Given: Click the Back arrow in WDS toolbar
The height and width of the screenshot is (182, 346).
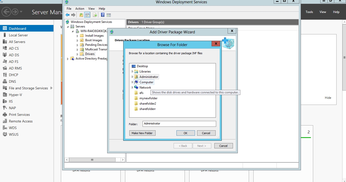Looking at the screenshot, I should tap(67, 15).
